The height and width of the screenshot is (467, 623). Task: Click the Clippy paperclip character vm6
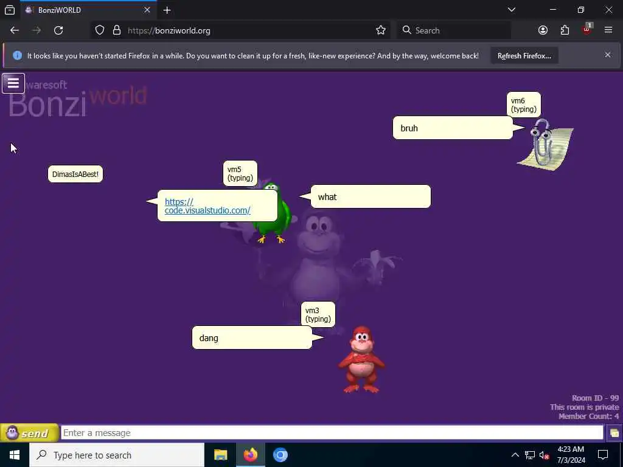pyautogui.click(x=546, y=145)
